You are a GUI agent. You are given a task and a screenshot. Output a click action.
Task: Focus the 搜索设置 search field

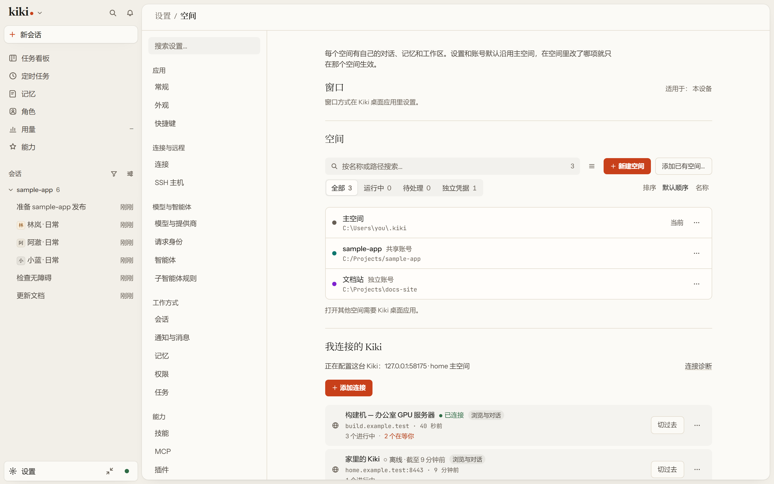[204, 46]
